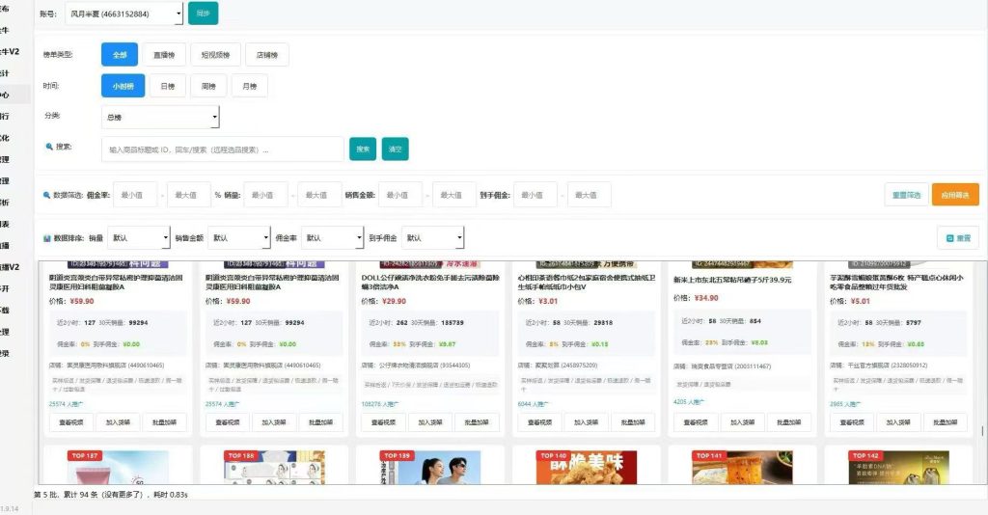988x515 pixels.
Task: Open the TOP 141 product thumbnail
Action: coord(742,467)
